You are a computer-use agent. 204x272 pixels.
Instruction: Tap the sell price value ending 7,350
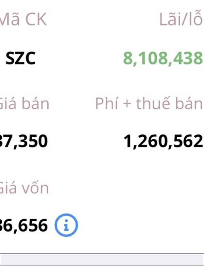click(x=24, y=141)
